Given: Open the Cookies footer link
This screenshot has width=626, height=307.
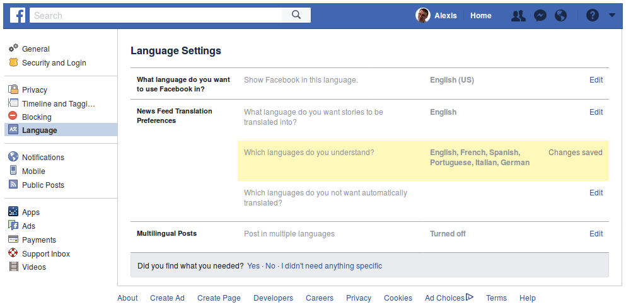Looking at the screenshot, I should (x=398, y=298).
